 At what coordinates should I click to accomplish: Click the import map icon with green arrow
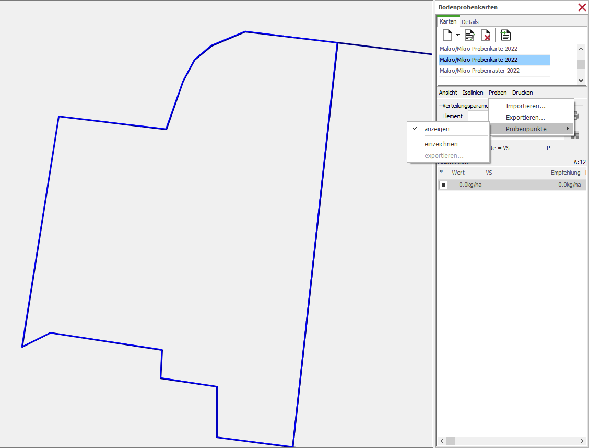[x=505, y=35]
